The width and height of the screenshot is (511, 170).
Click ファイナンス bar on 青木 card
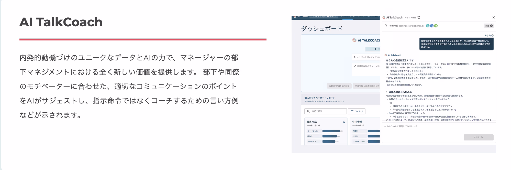331,131
